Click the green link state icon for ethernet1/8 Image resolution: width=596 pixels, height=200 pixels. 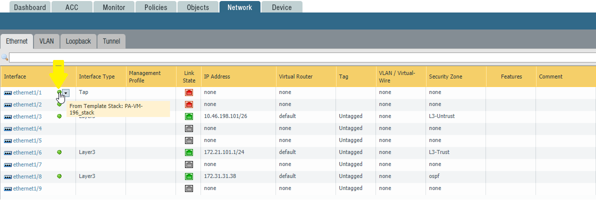click(189, 176)
